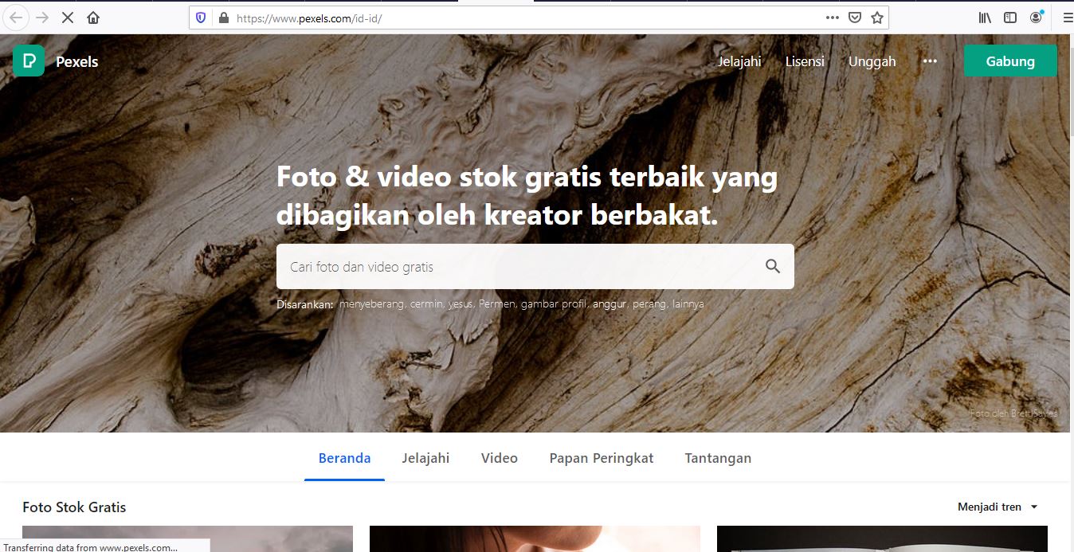Screen dimensions: 1074x552
Task: Open the tracking protection shield in address bar
Action: pos(201,16)
